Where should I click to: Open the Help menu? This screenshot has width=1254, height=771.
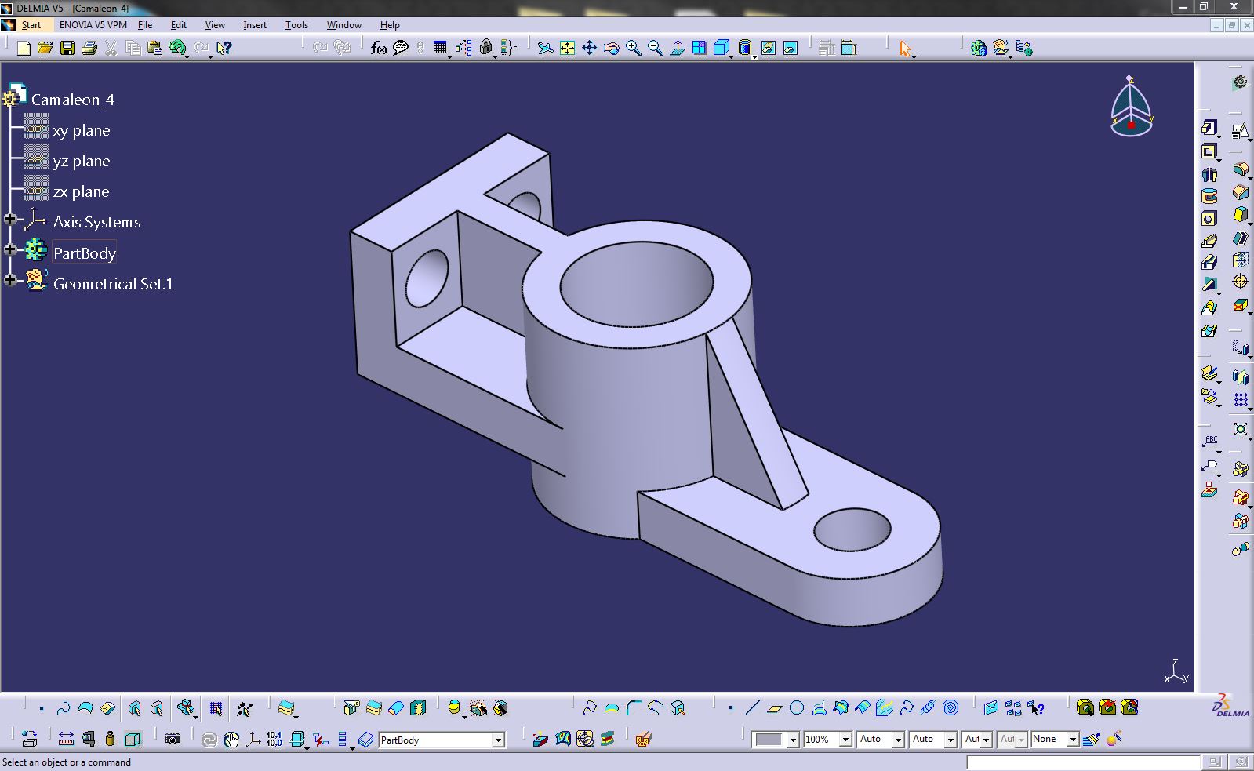coord(390,25)
